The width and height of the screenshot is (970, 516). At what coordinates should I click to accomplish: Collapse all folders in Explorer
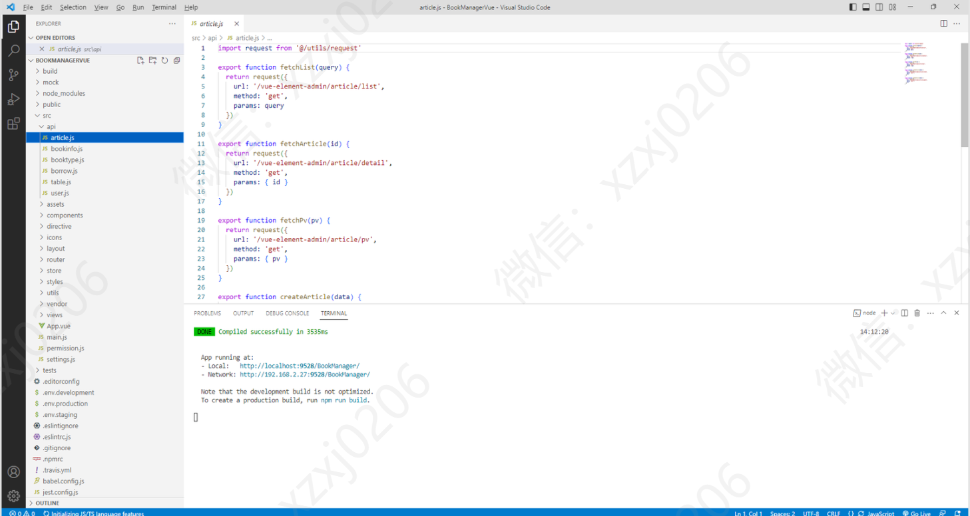176,61
